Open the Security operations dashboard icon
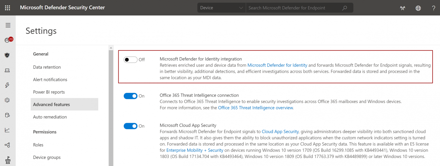The image size is (440, 166). [x=7, y=40]
